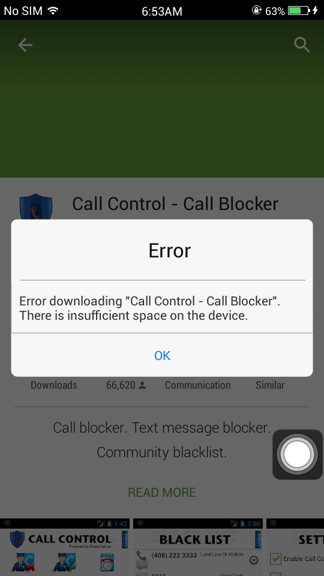Tap the battery indicator in status bar
324x576 pixels.
pos(299,11)
